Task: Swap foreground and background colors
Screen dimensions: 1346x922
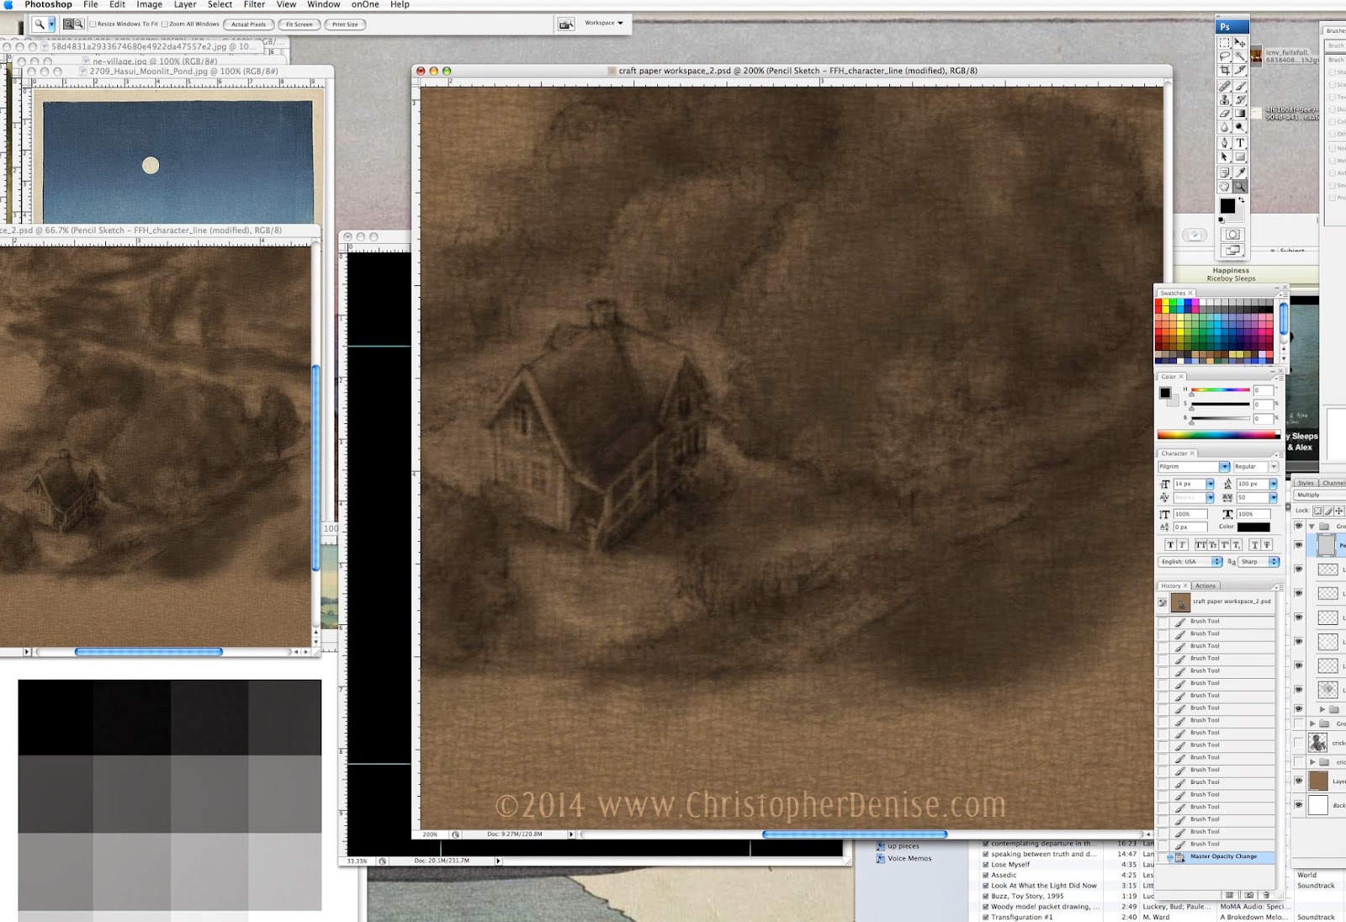Action: [x=1243, y=200]
